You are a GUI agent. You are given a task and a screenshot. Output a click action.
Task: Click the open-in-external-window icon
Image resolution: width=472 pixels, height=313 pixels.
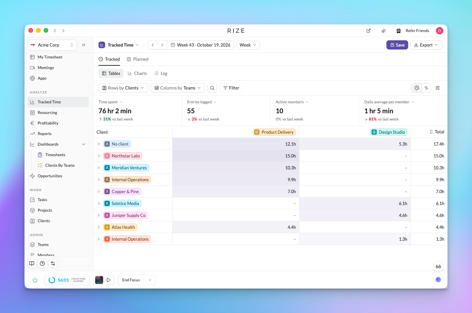pyautogui.click(x=369, y=31)
